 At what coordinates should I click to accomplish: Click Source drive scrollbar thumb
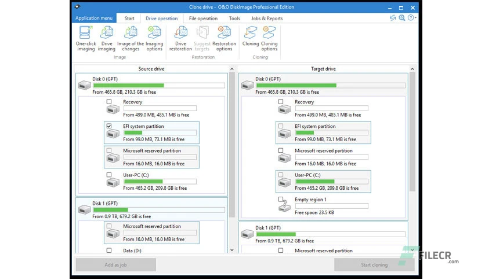[x=232, y=145]
